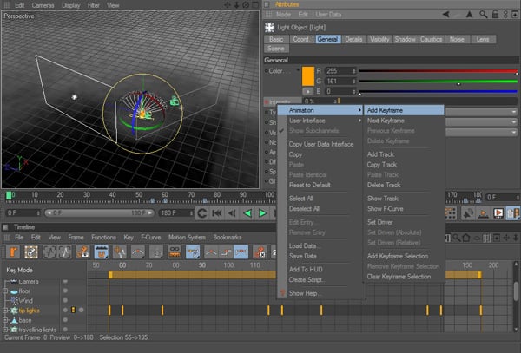Select Set Driver in the context menu
The width and height of the screenshot is (521, 353).
click(381, 222)
